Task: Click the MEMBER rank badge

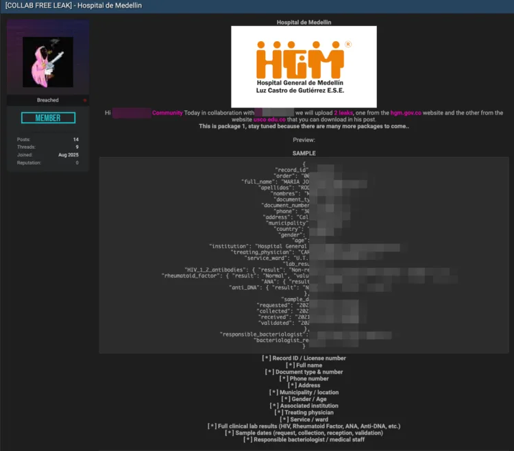Action: coord(48,118)
